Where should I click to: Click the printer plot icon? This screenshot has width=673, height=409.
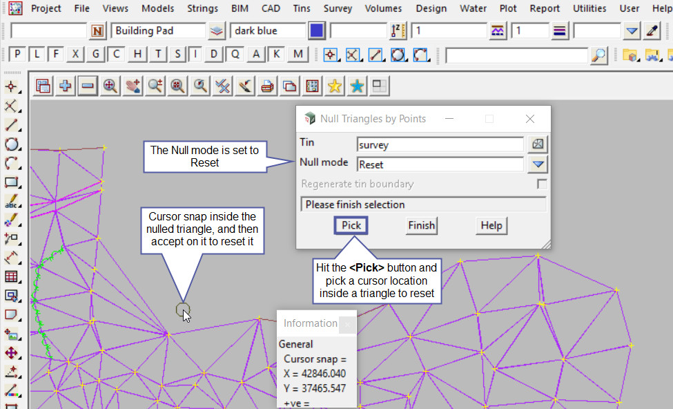(x=268, y=86)
